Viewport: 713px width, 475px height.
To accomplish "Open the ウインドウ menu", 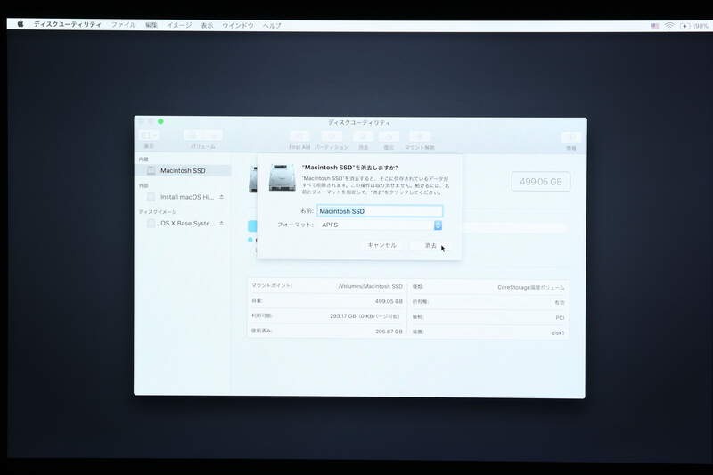I will click(238, 26).
